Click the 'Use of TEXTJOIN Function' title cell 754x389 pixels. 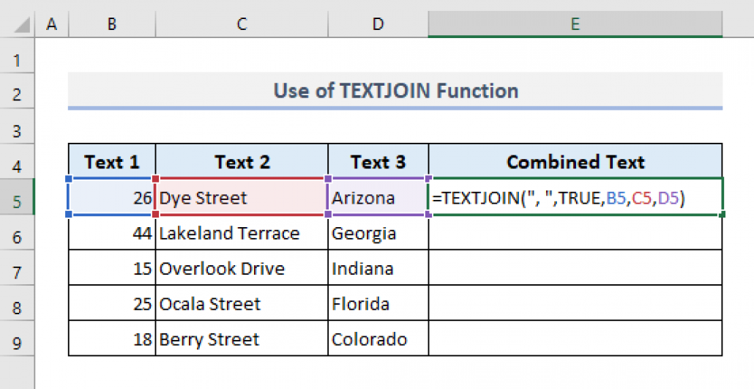(395, 91)
